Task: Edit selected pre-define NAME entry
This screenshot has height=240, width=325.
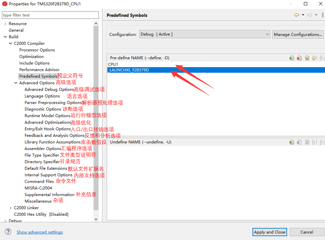Action: (x=307, y=58)
